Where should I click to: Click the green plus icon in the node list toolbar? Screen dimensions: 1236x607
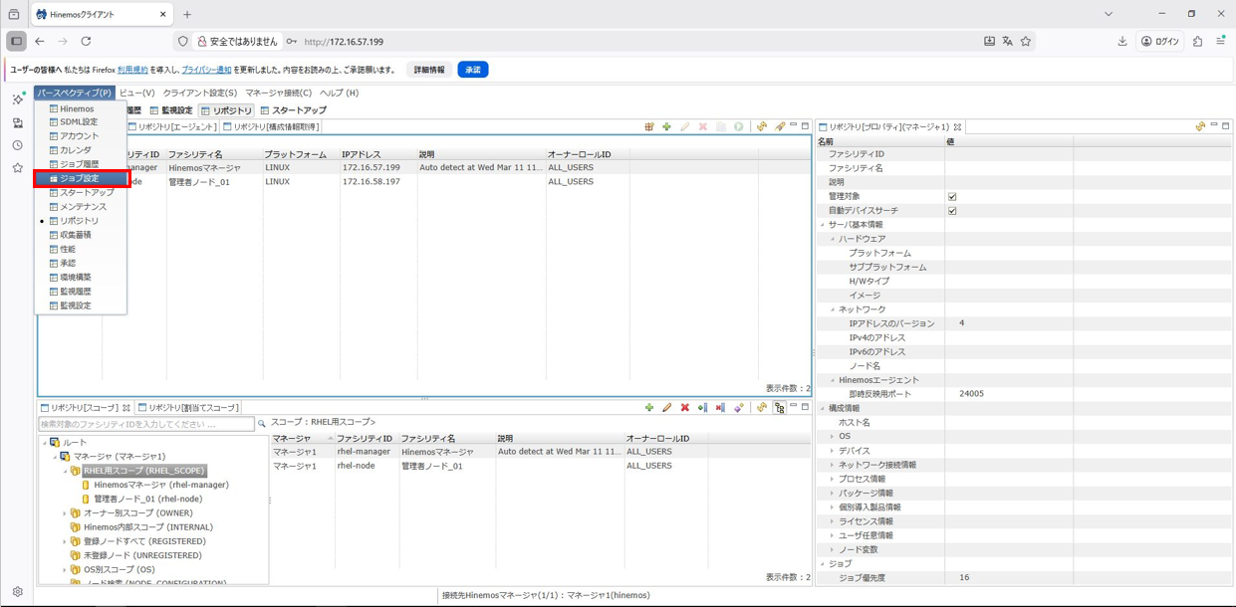tap(666, 127)
